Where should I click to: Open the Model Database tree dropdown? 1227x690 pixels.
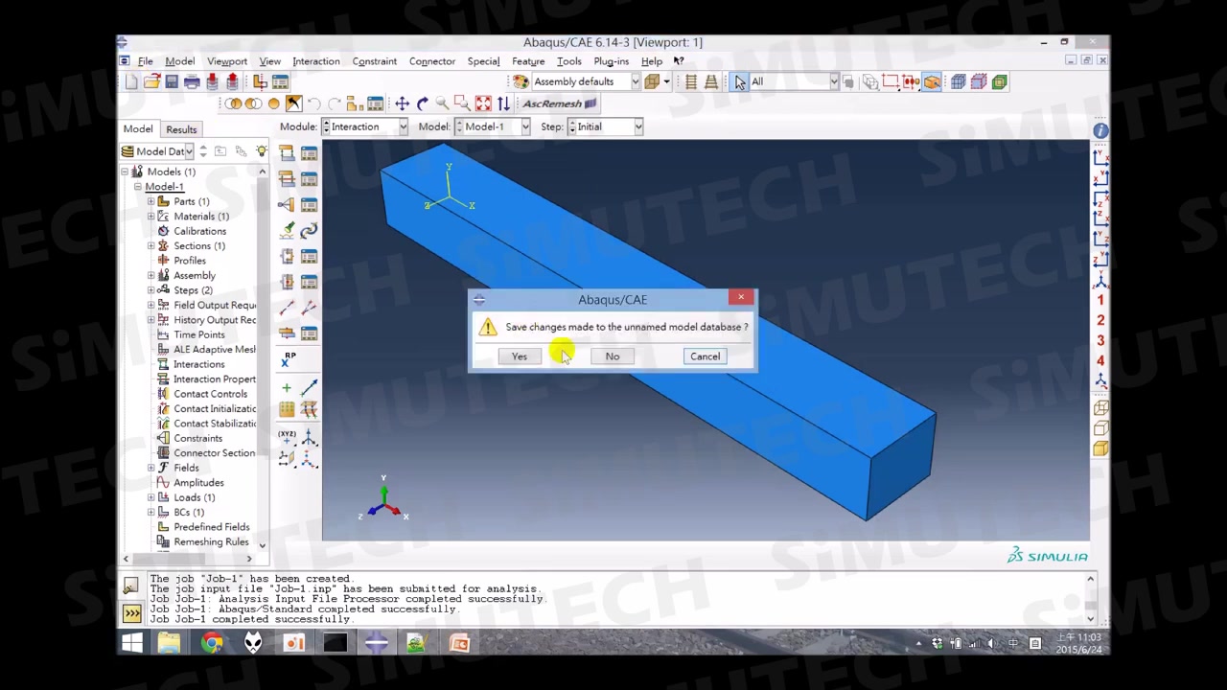click(x=158, y=151)
